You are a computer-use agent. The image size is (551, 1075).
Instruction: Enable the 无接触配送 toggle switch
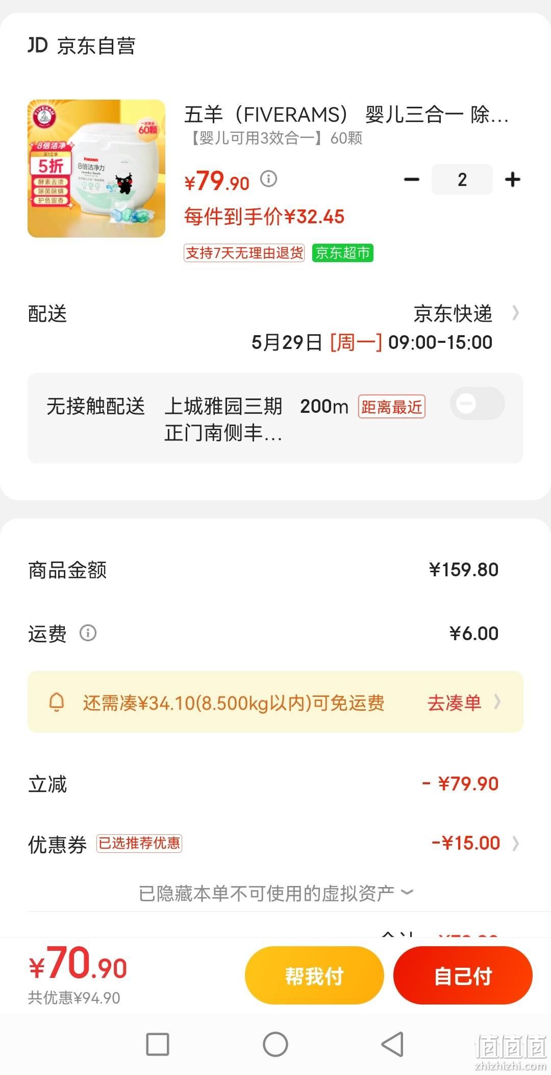[x=478, y=404]
